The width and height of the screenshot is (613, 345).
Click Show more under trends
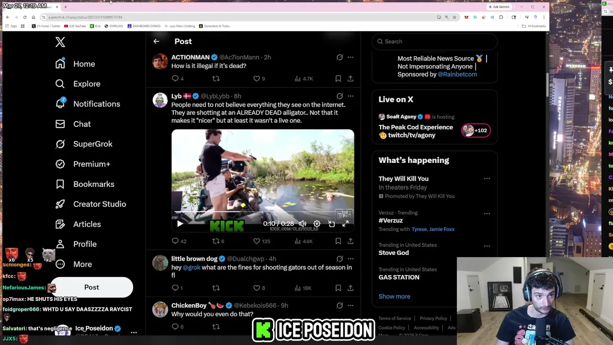click(x=394, y=297)
